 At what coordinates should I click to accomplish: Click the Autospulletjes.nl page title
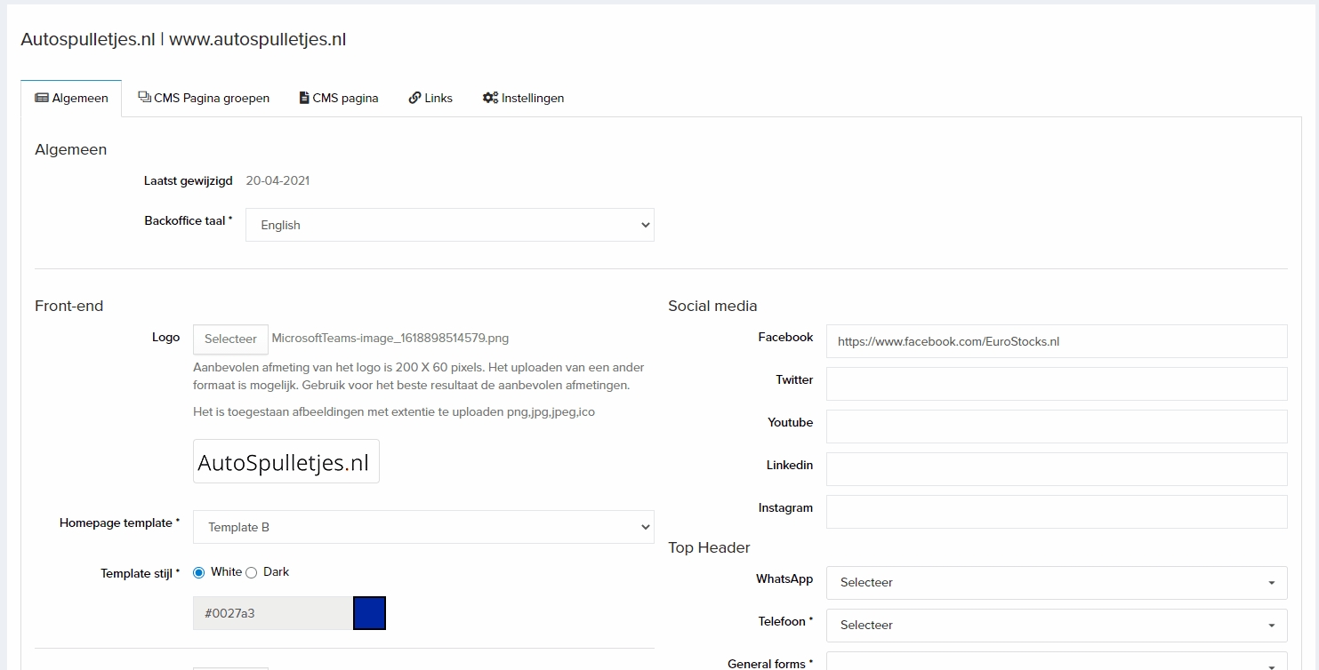[183, 39]
